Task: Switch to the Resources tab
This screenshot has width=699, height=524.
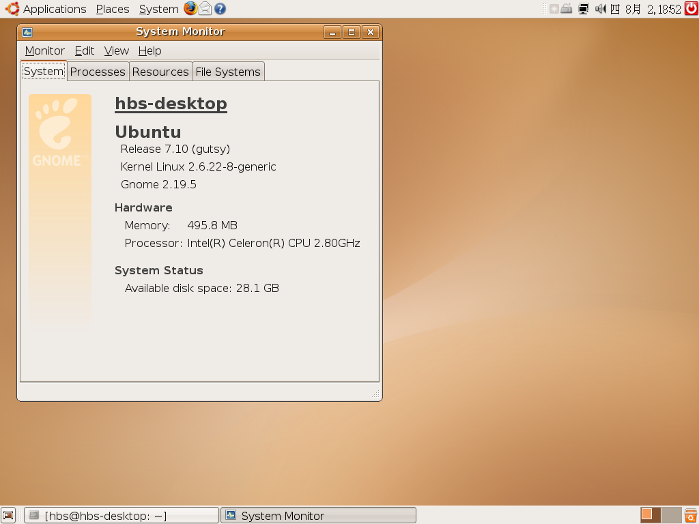Action: (160, 72)
